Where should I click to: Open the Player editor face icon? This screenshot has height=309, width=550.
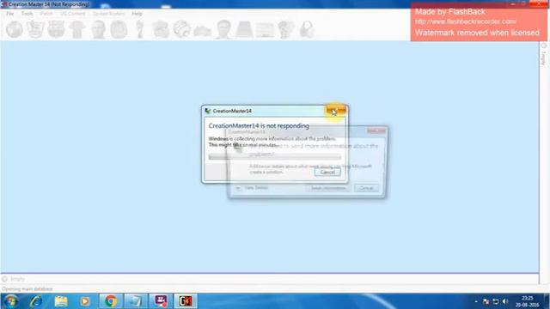point(98,29)
